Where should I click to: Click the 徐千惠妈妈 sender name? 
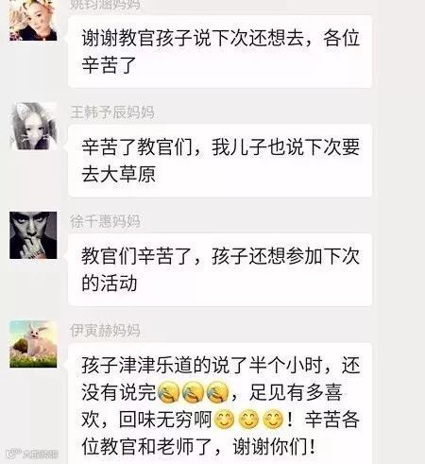[105, 221]
